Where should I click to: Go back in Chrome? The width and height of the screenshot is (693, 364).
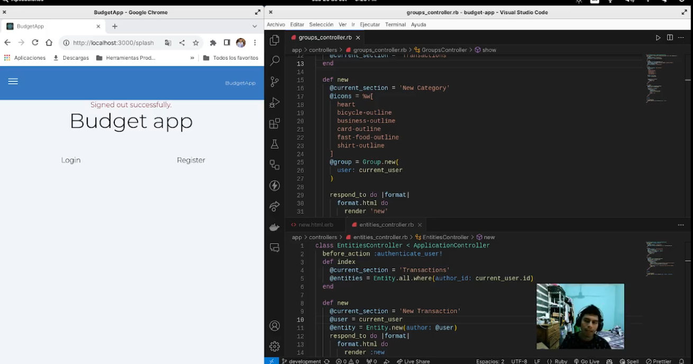click(x=7, y=43)
